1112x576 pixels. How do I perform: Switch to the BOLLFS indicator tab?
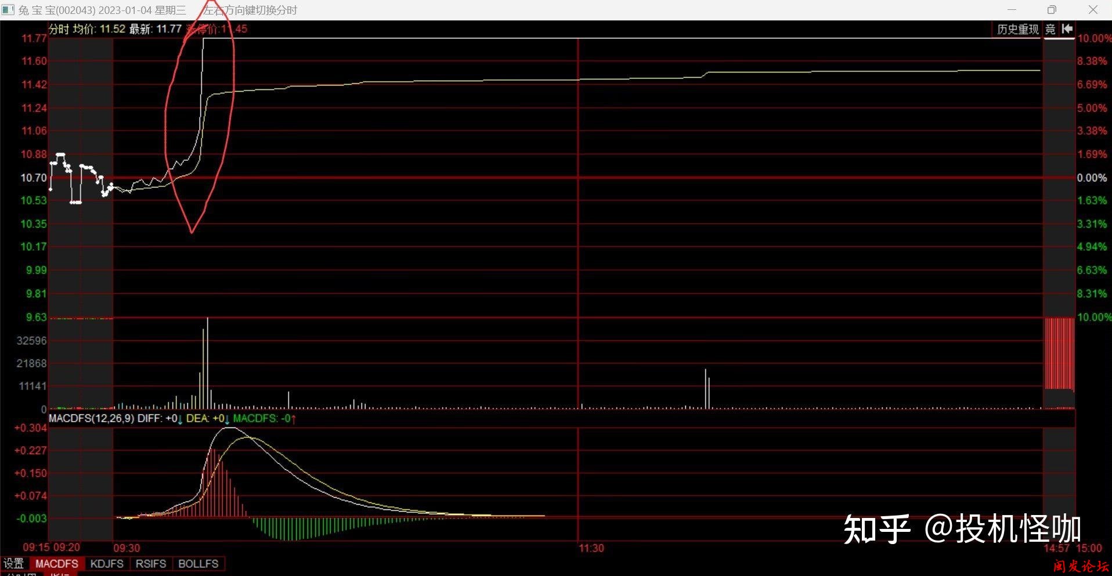pos(198,564)
